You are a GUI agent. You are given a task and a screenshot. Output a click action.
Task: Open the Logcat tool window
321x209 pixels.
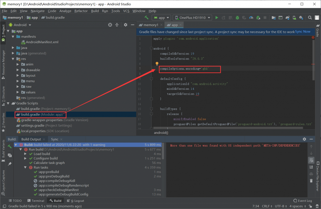click(x=75, y=201)
